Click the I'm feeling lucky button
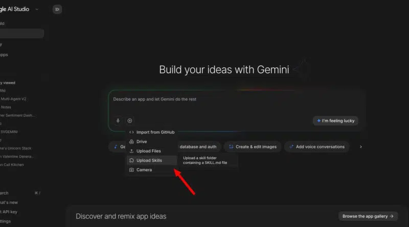This screenshot has height=227, width=409. 335,121
